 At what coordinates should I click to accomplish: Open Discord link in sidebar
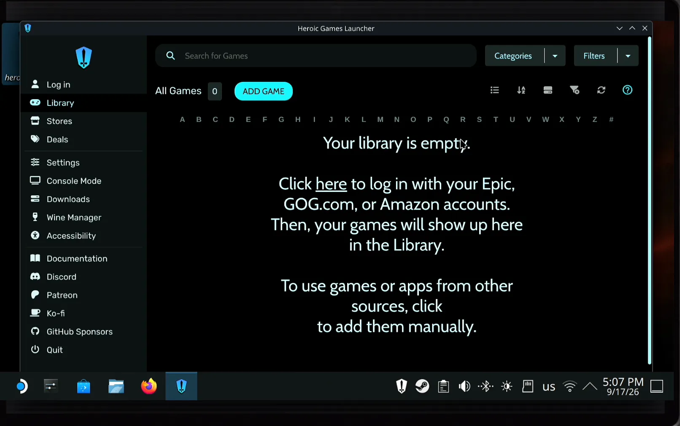84,277
